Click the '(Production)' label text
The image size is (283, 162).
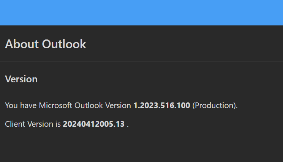click(x=215, y=105)
